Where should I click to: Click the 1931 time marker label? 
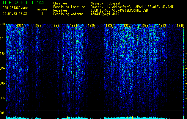(20, 26)
